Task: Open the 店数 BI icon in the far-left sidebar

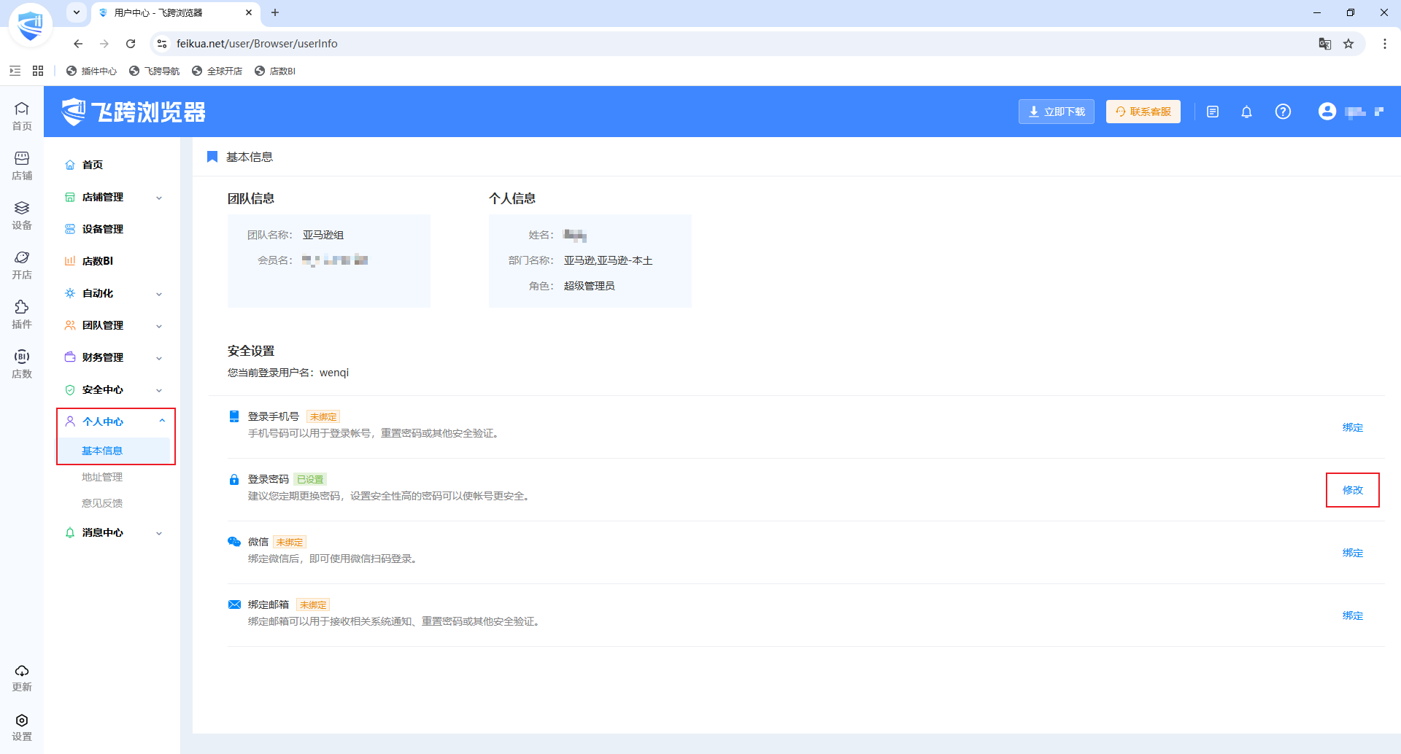Action: point(22,364)
